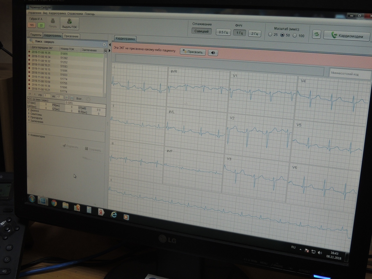Open Yandex browser from taskbar
This screenshot has width=372, height=279.
101,212
